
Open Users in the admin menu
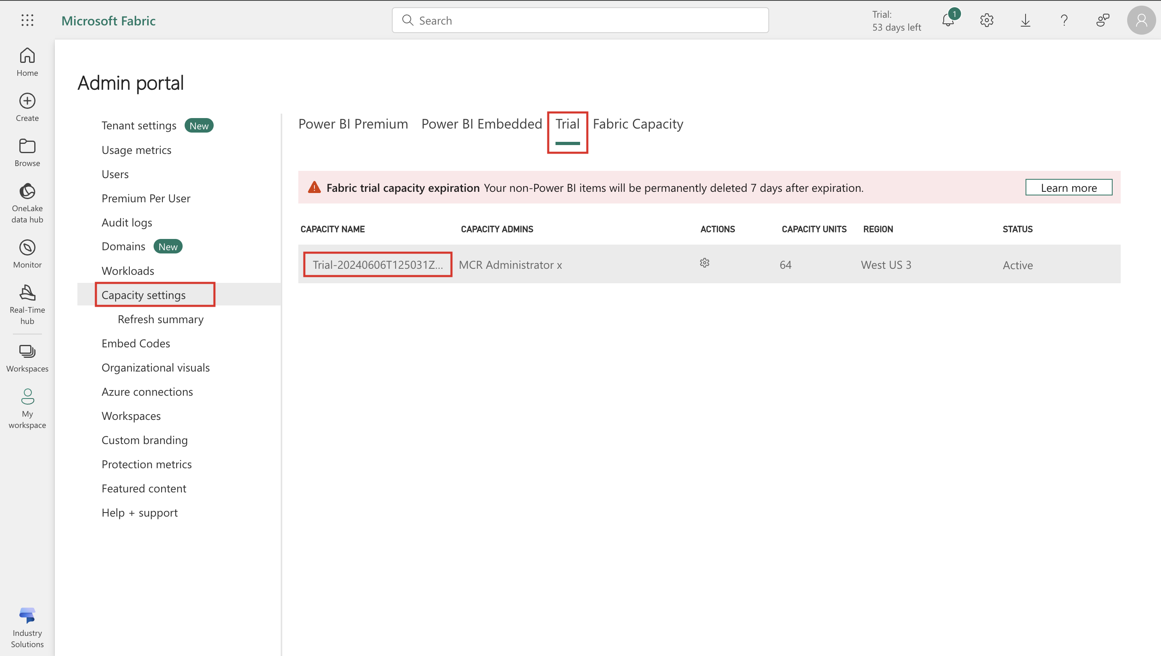click(115, 174)
